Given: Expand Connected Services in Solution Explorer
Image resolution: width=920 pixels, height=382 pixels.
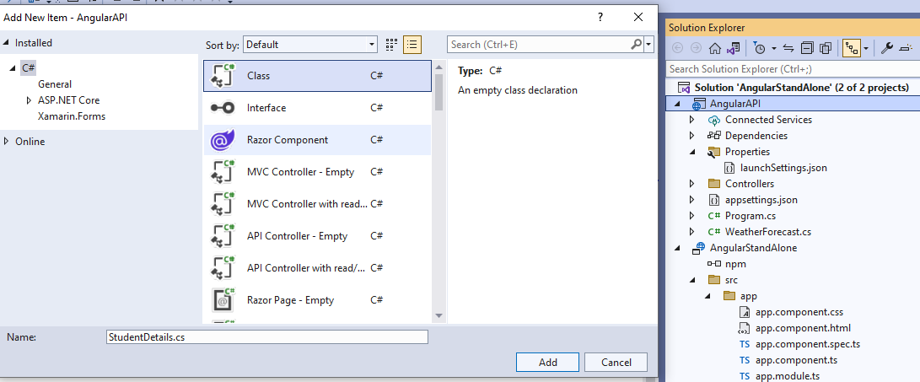Looking at the screenshot, I should 691,120.
